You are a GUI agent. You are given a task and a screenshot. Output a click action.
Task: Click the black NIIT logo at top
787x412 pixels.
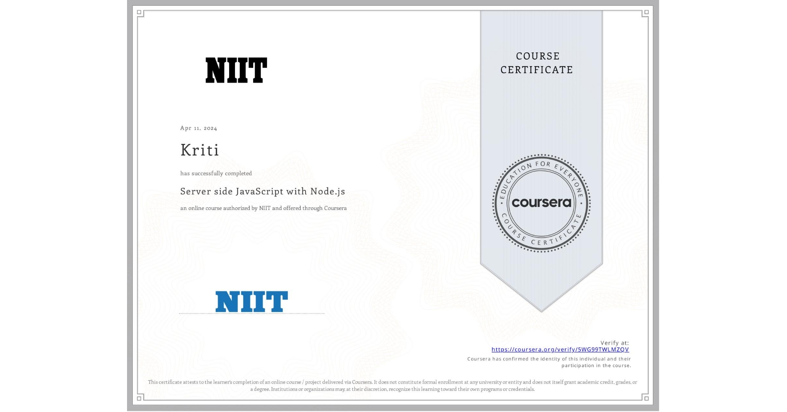point(236,70)
